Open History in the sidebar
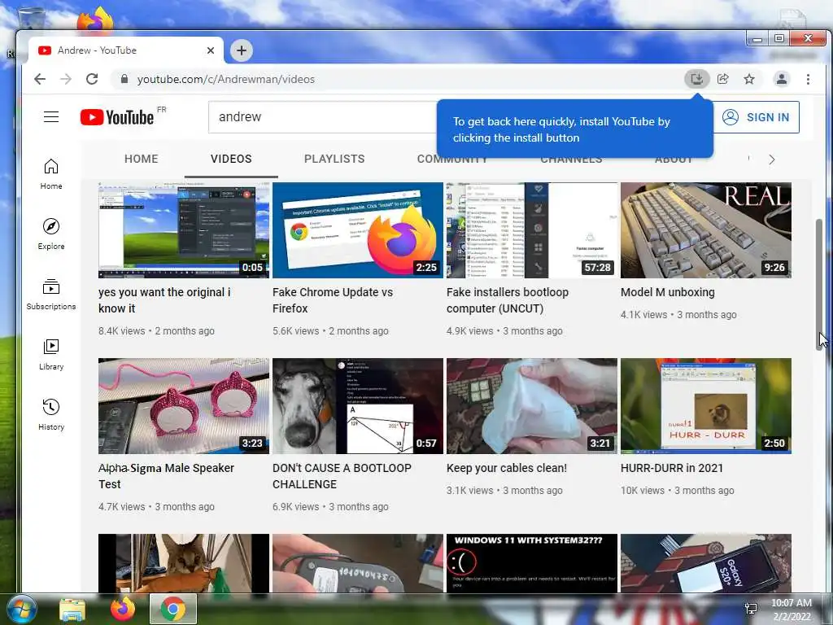833x625 pixels. pyautogui.click(x=51, y=414)
